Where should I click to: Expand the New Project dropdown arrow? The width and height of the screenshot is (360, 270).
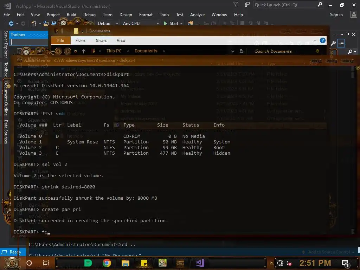point(40,24)
